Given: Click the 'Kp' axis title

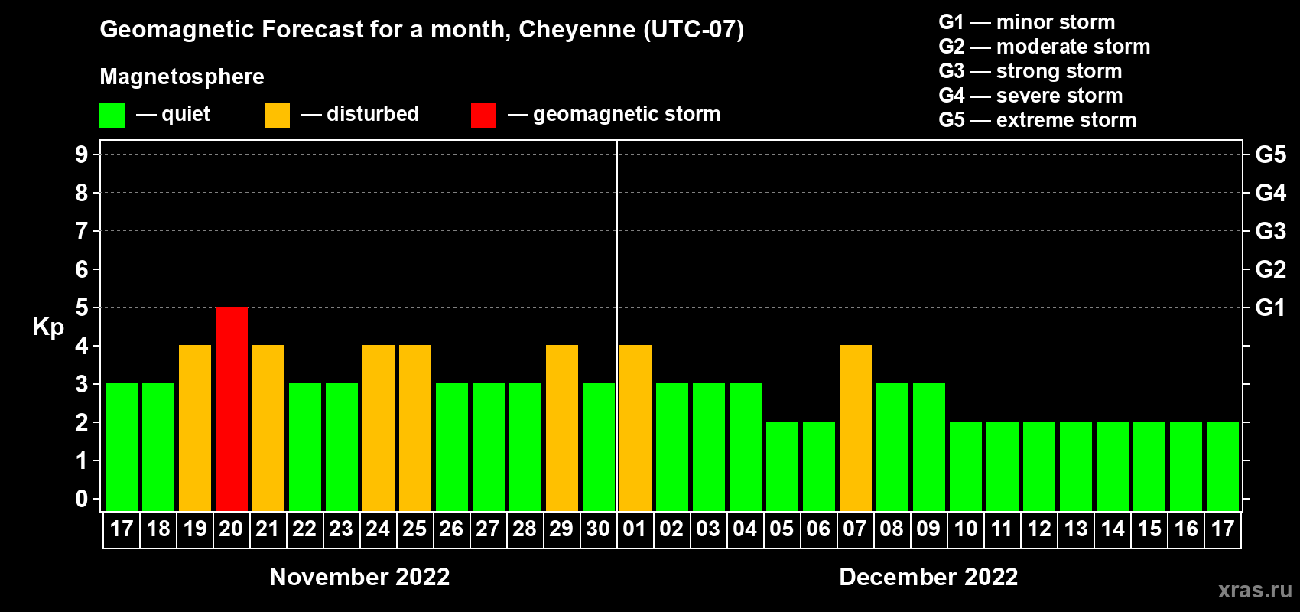Looking at the screenshot, I should tap(48, 327).
